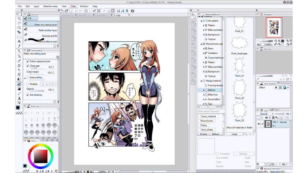Viewport: 308px width, 173px height.
Task: Select the Text tool letter A
Action: pos(19,98)
